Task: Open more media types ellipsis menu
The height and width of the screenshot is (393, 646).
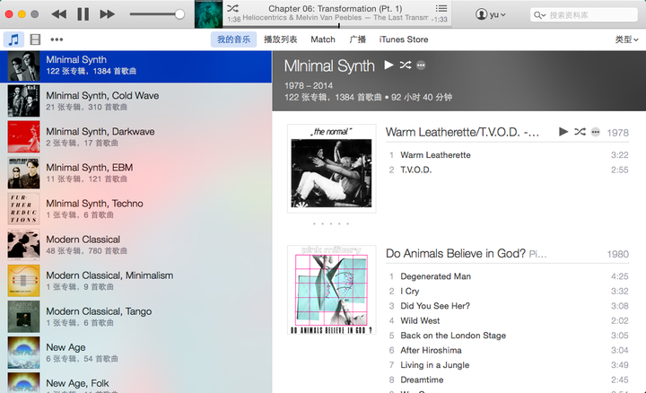Action: click(57, 39)
